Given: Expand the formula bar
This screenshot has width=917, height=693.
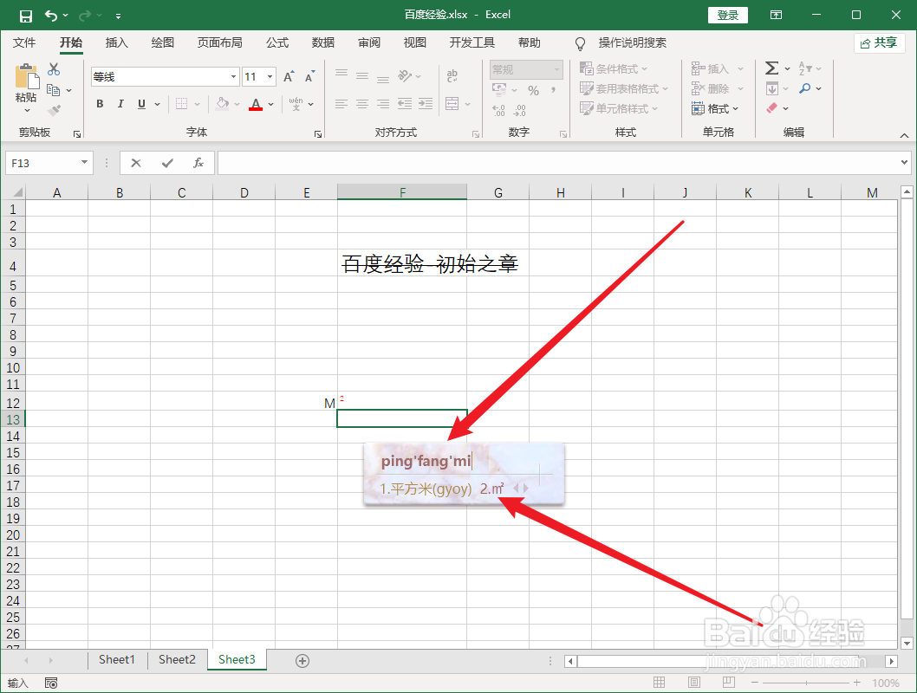Looking at the screenshot, I should [904, 163].
